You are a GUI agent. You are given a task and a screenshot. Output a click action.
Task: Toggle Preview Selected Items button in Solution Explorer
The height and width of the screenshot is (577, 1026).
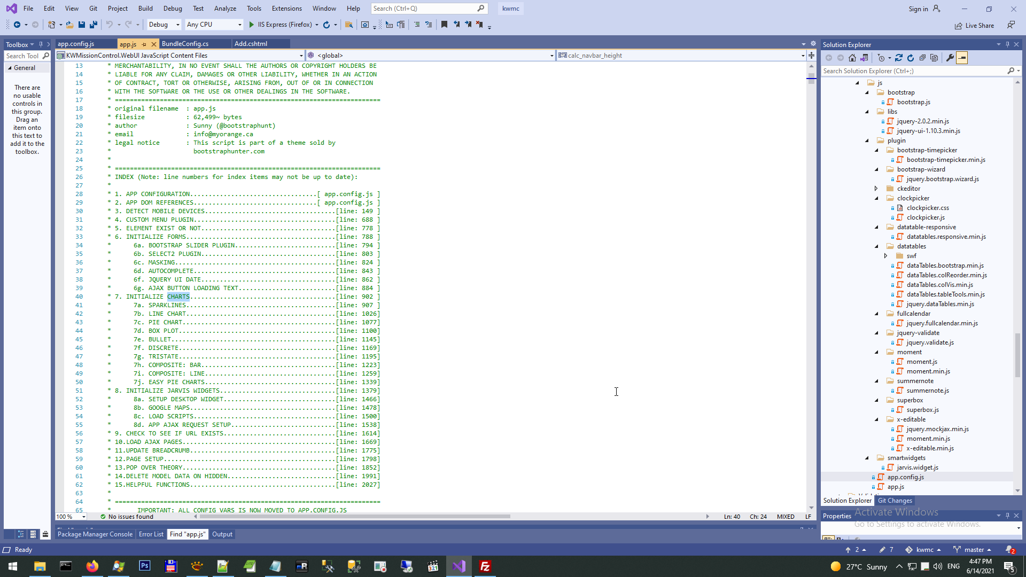[x=962, y=58]
